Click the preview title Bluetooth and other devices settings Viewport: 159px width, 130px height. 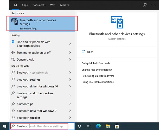tap(117, 34)
